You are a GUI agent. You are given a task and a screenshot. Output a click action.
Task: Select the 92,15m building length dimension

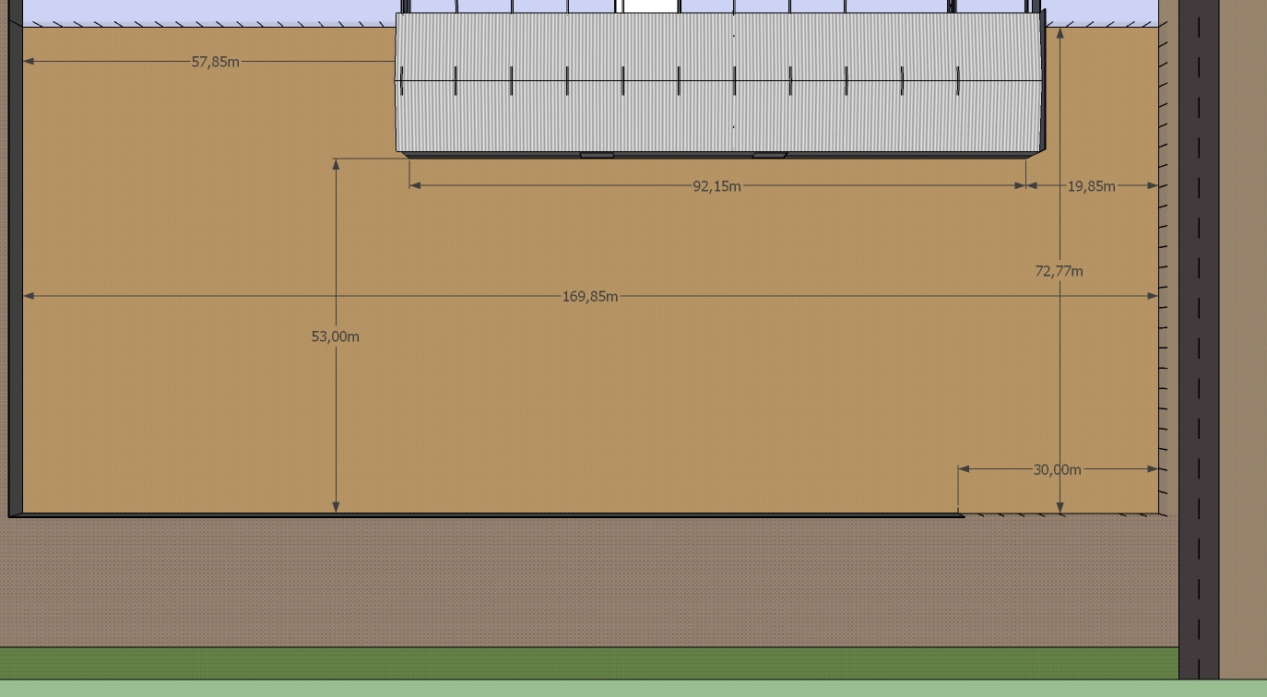[716, 186]
